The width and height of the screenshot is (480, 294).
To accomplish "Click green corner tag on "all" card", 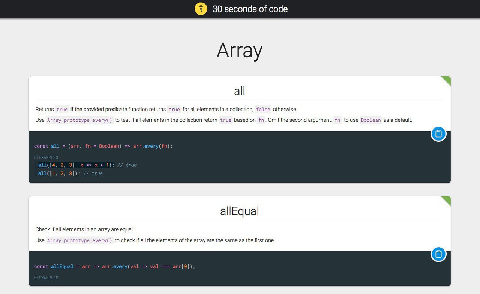I will (x=447, y=80).
